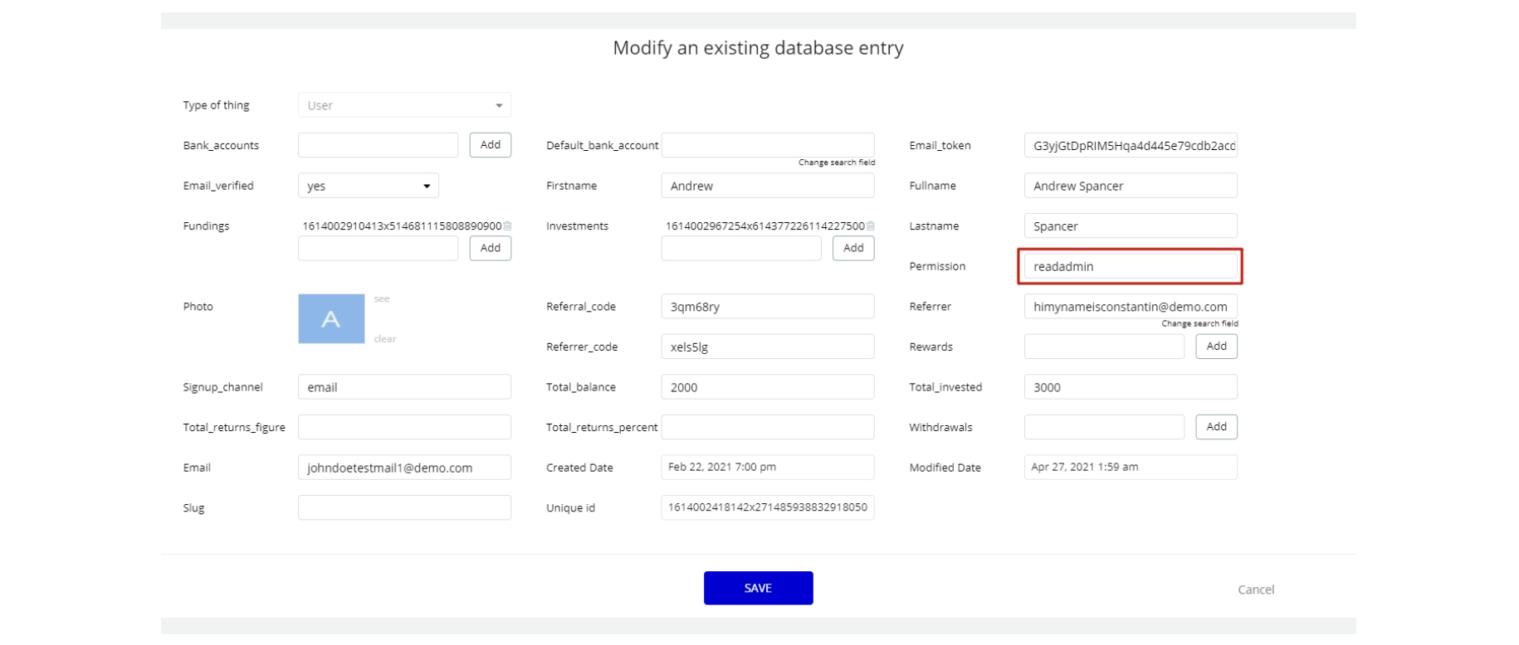Select the Firstname input with Andrew

(767, 186)
